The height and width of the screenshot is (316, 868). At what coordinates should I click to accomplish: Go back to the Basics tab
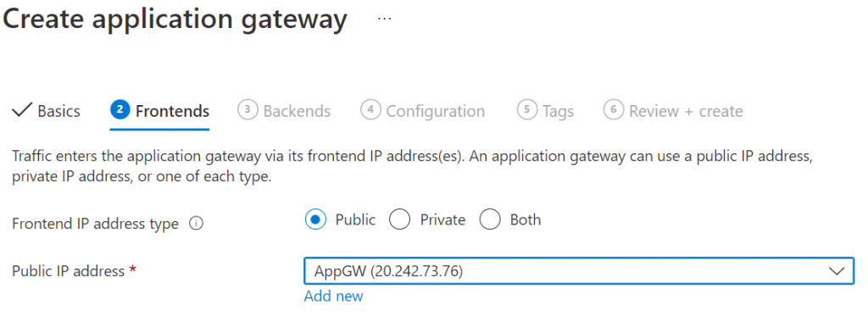click(58, 111)
